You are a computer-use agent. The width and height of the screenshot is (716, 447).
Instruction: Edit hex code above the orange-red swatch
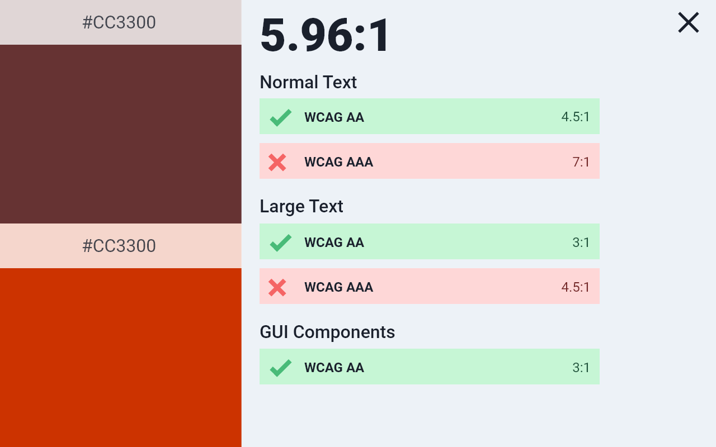pyautogui.click(x=119, y=246)
